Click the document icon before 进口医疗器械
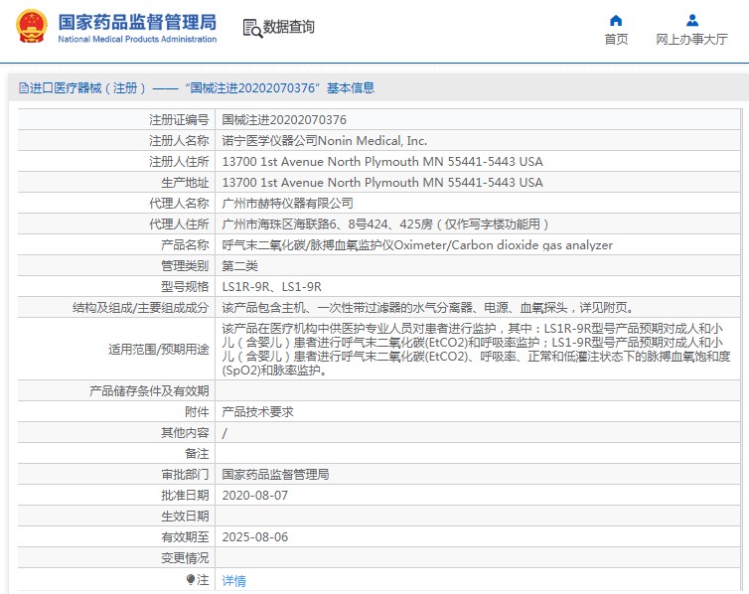 24,87
